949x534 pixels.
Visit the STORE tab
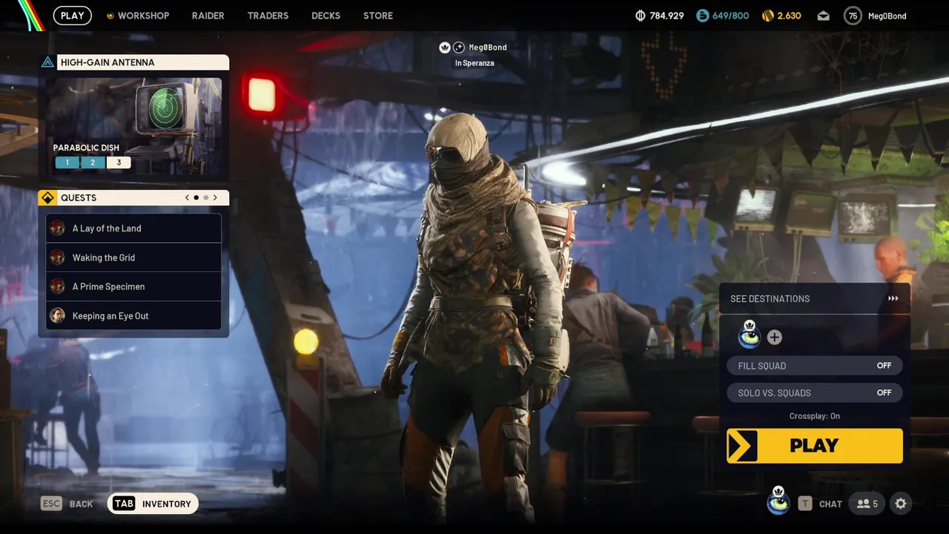point(378,16)
